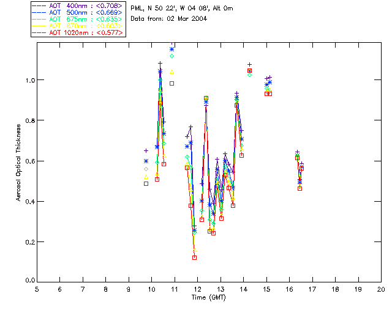Click the x-axis tick label 17
Screen dimensions: 392x313
point(312,289)
